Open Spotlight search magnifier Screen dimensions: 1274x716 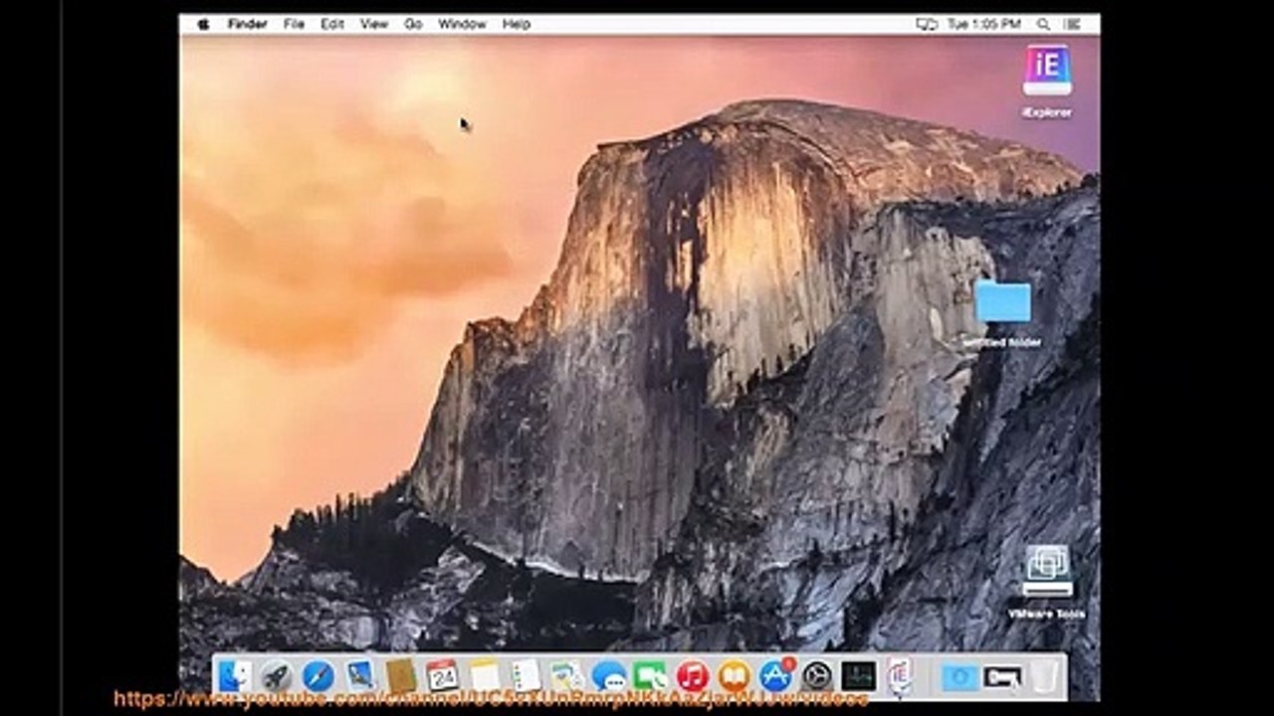coord(1043,24)
